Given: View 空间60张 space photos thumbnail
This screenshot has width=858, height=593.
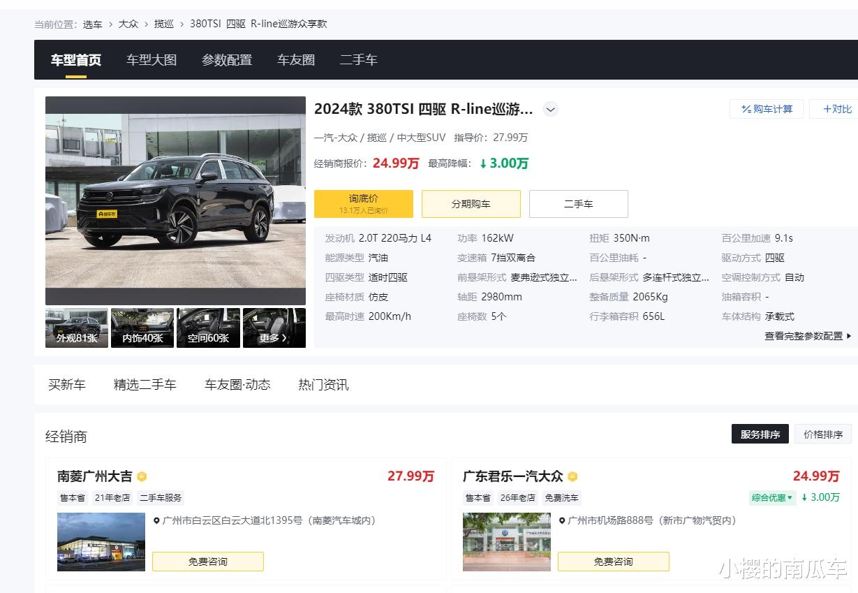Looking at the screenshot, I should coord(208,328).
